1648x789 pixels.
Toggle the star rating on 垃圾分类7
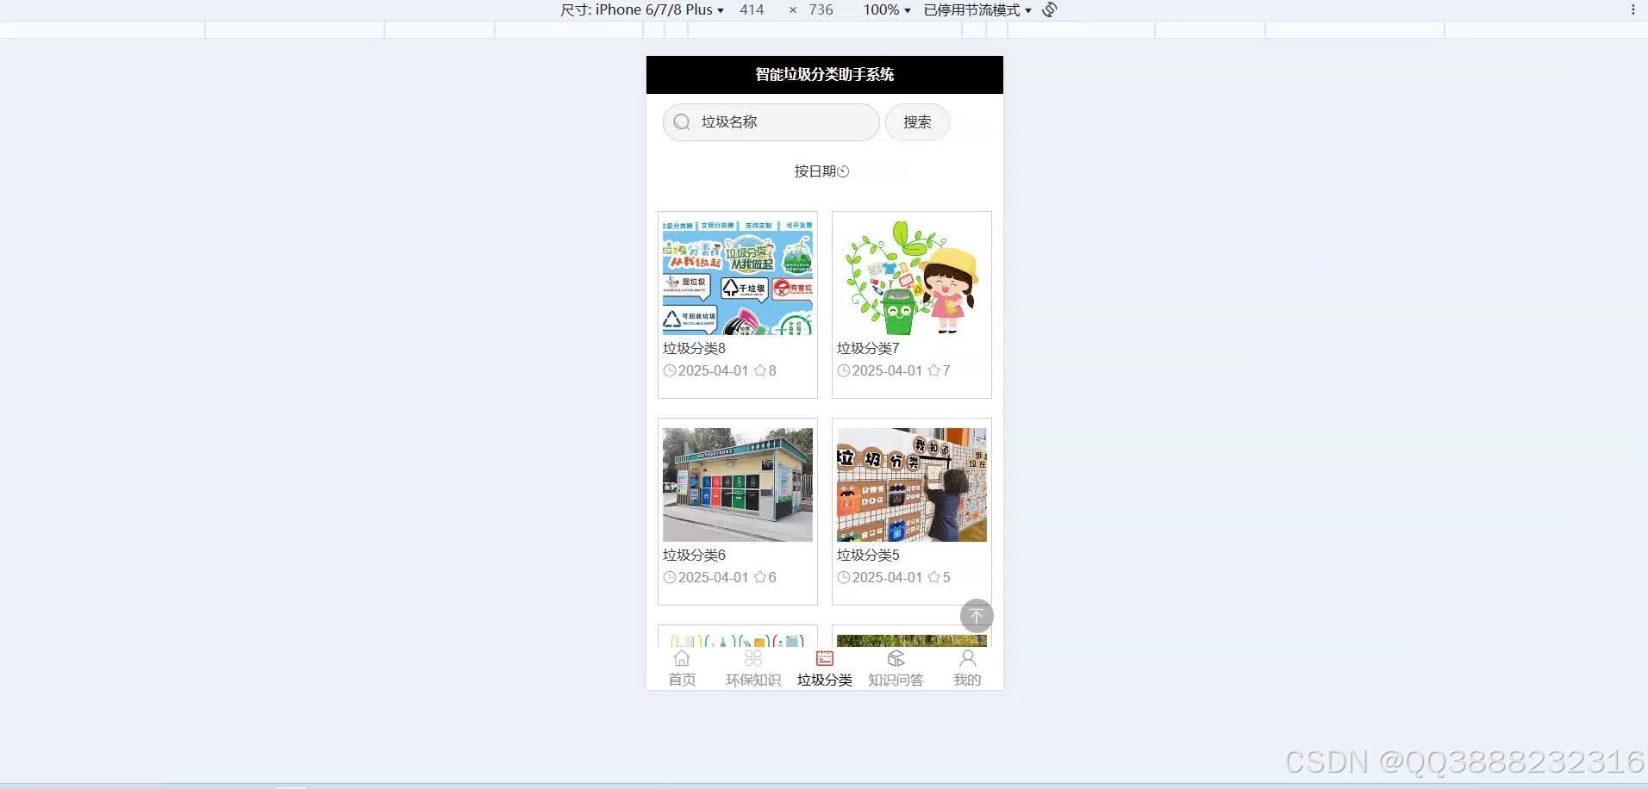935,370
